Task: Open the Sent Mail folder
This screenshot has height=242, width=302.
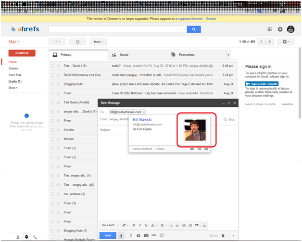Action: (15, 75)
